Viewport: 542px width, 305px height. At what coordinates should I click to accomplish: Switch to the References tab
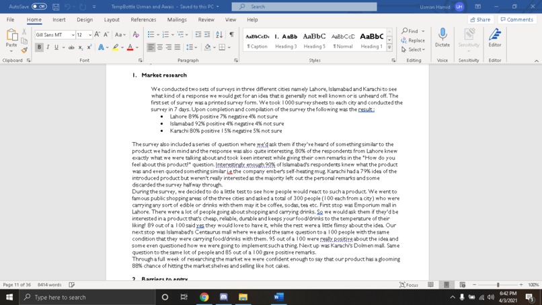(143, 20)
